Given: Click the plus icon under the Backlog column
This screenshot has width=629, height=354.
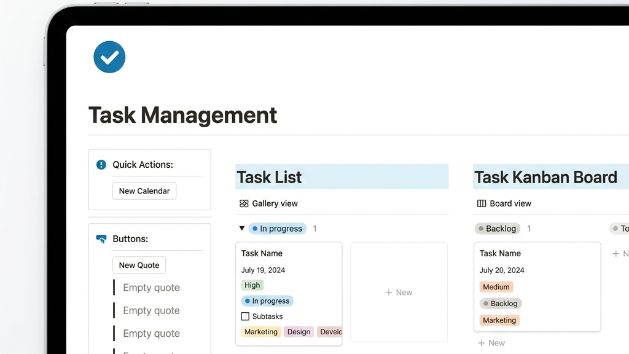Looking at the screenshot, I should (x=481, y=343).
